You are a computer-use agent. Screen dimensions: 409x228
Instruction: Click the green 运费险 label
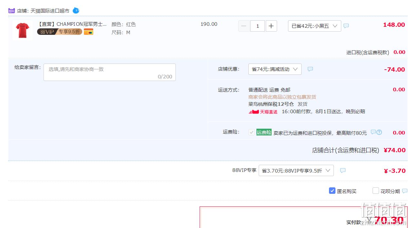(x=264, y=132)
